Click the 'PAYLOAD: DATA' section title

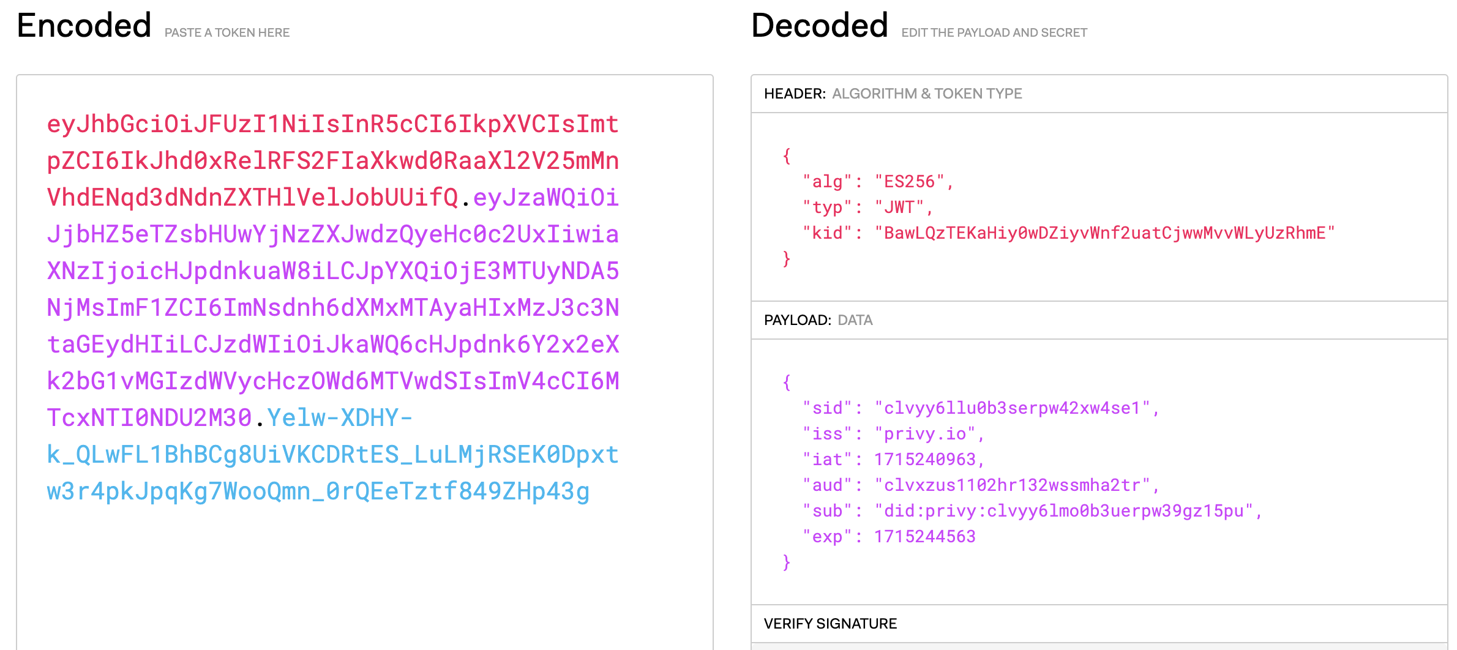click(818, 320)
